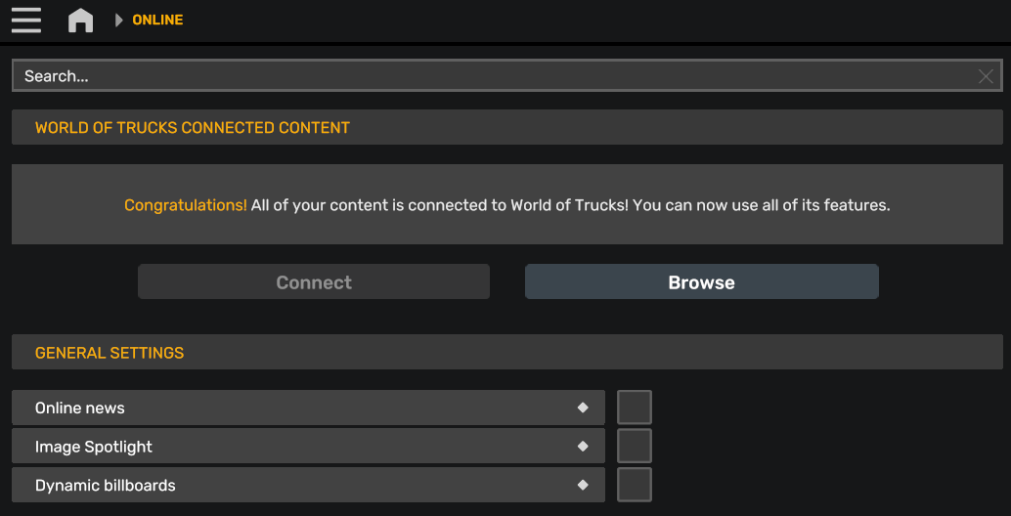Click the Congratulations message banner
Screen dimensions: 1011x516
(x=507, y=204)
